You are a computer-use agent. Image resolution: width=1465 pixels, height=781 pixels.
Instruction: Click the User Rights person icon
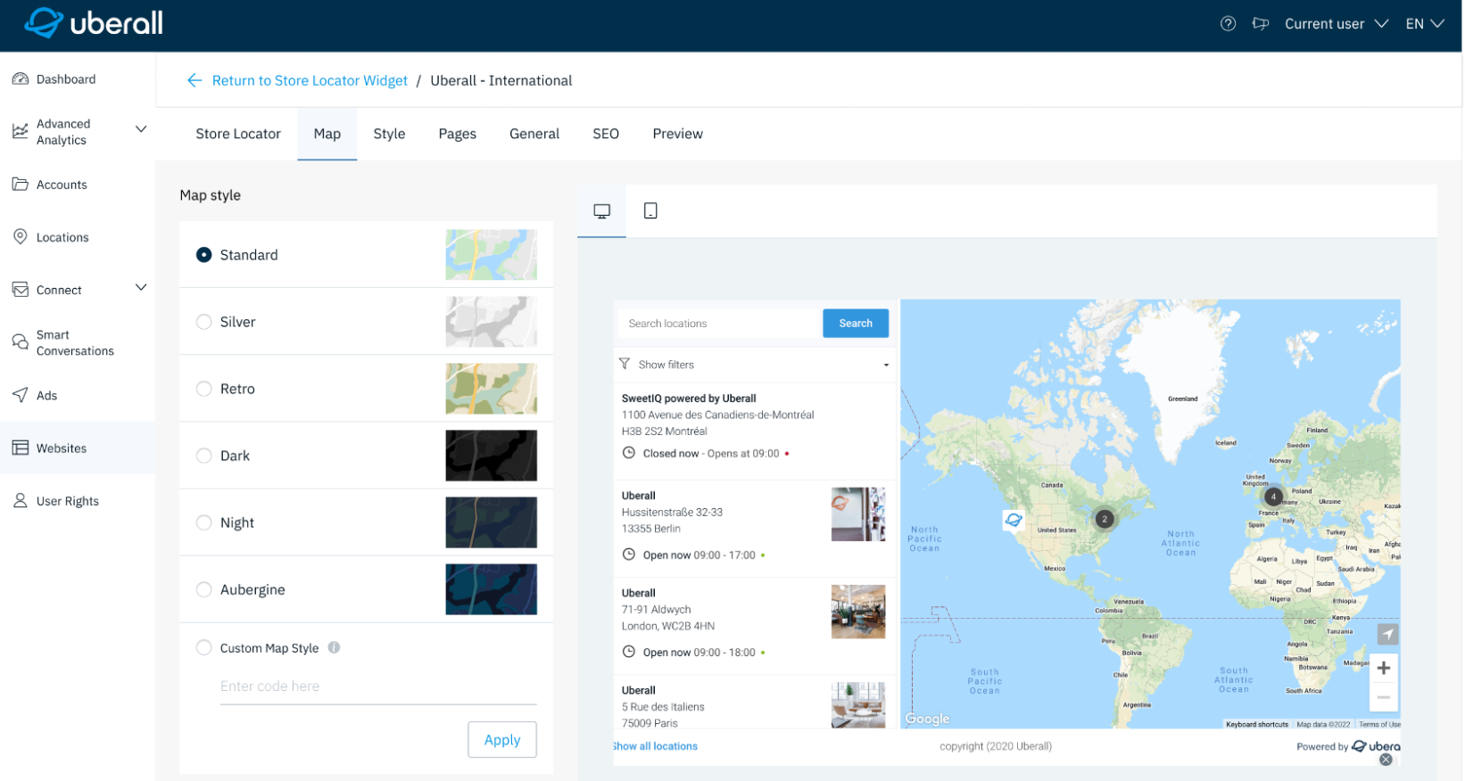21,501
